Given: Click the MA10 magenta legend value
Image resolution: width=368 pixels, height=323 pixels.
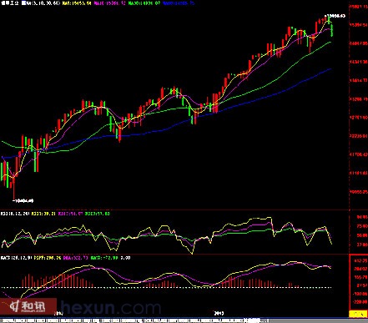Looking at the screenshot, I should (x=109, y=3).
